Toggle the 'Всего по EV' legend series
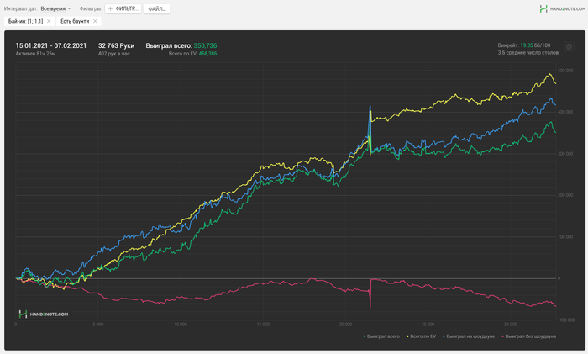588x354 pixels. coord(421,336)
